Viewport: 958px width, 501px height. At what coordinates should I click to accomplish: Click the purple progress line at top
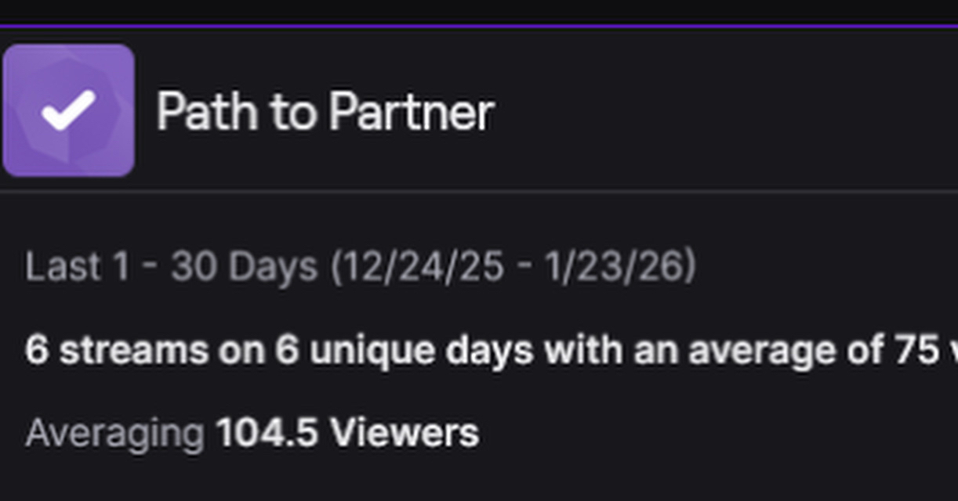point(478,26)
